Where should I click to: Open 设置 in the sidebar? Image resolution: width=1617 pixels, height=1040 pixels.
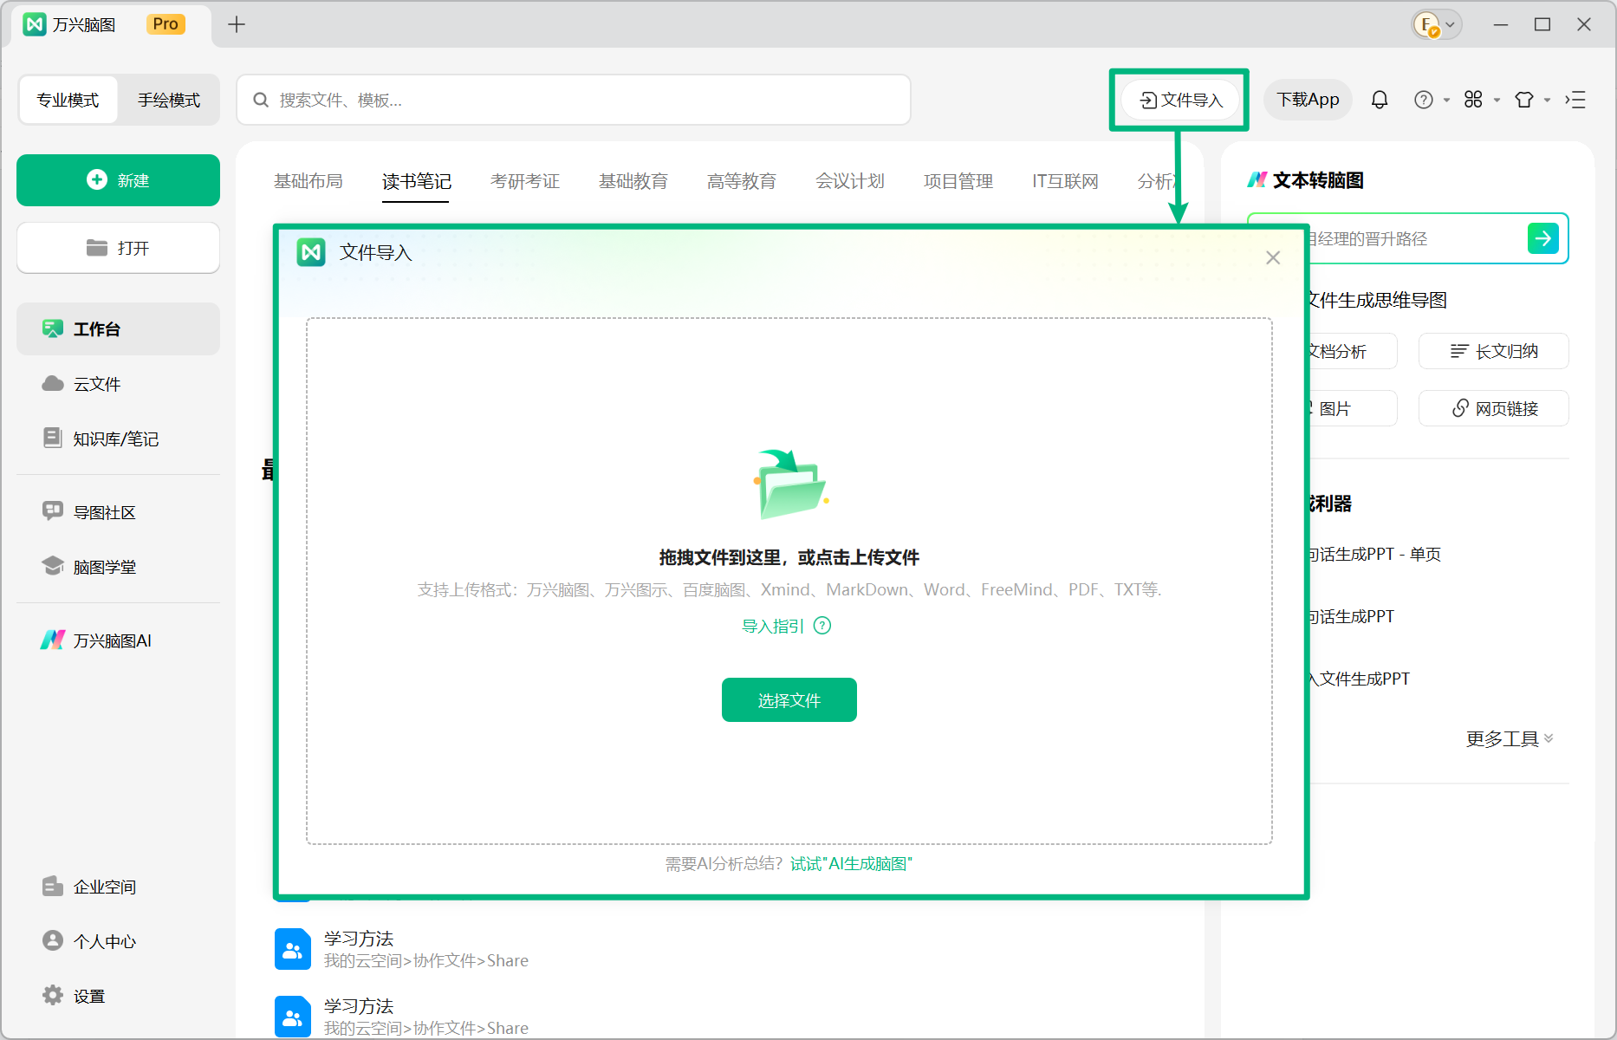tap(118, 996)
